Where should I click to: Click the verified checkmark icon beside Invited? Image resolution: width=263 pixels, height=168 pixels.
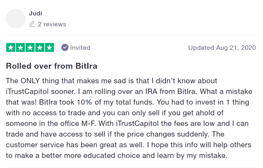[65, 47]
